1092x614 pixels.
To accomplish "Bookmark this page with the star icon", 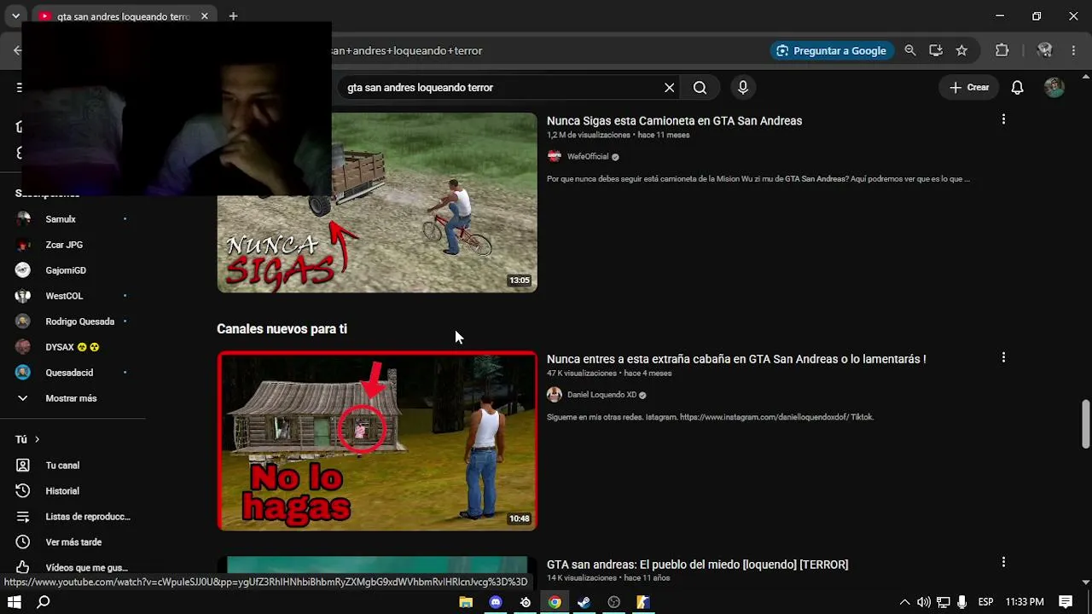I will click(x=961, y=50).
